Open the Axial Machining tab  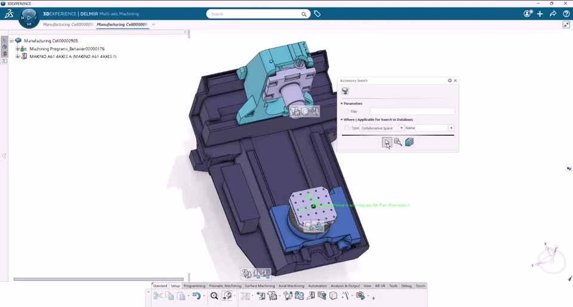291,286
